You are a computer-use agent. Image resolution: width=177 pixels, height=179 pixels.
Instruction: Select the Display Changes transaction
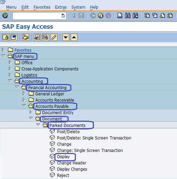tap(72, 169)
